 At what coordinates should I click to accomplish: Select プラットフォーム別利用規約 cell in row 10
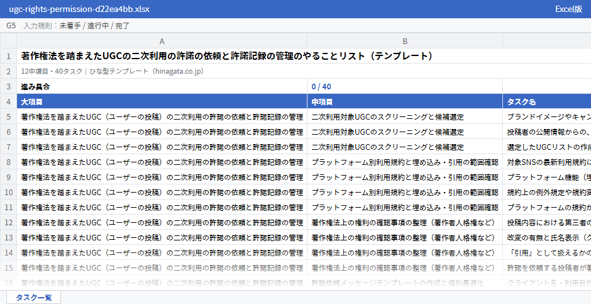(405, 192)
